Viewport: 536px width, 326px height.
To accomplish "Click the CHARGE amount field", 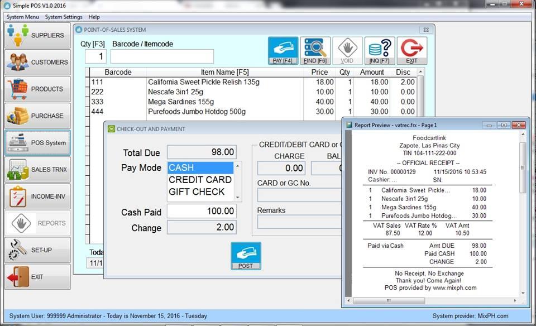I will 281,168.
